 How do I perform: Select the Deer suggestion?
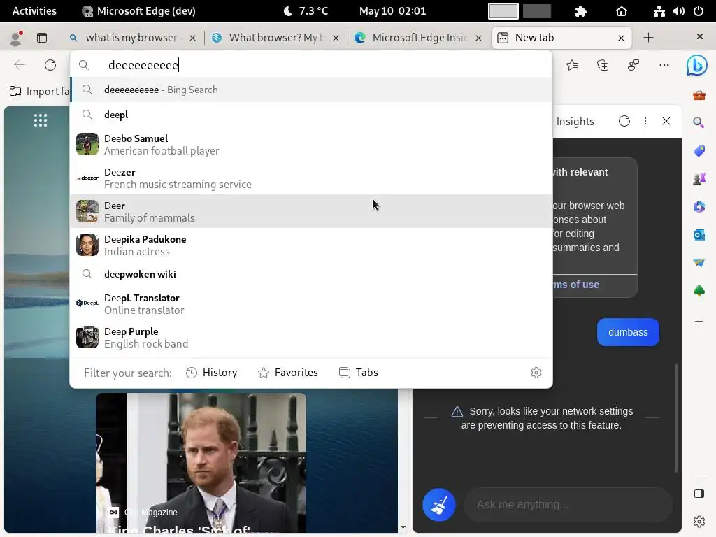tap(311, 211)
